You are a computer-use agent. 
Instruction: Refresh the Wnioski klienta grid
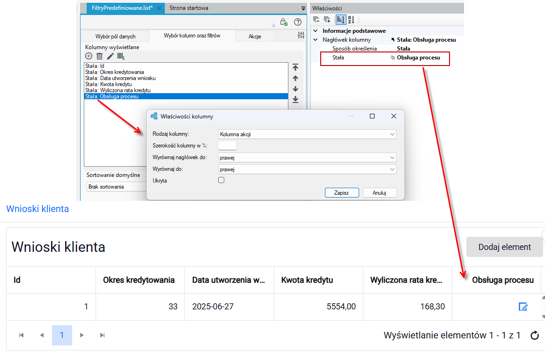[x=535, y=335]
